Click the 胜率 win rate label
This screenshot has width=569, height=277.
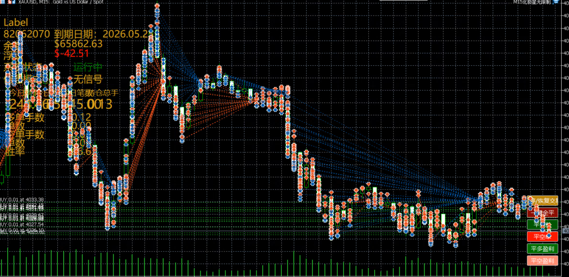click(15, 152)
